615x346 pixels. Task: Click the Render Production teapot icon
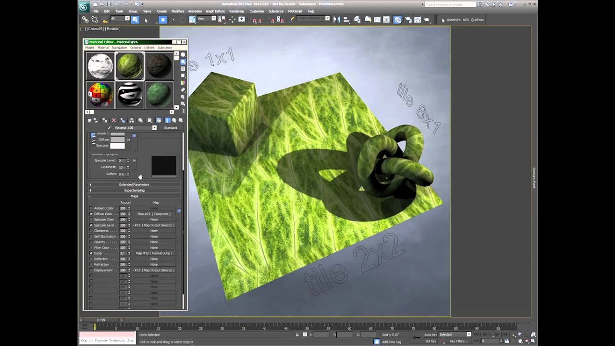(426, 20)
